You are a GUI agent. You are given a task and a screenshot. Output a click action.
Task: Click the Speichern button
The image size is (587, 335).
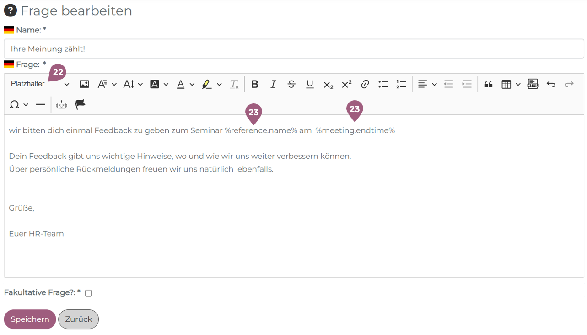[x=30, y=319]
